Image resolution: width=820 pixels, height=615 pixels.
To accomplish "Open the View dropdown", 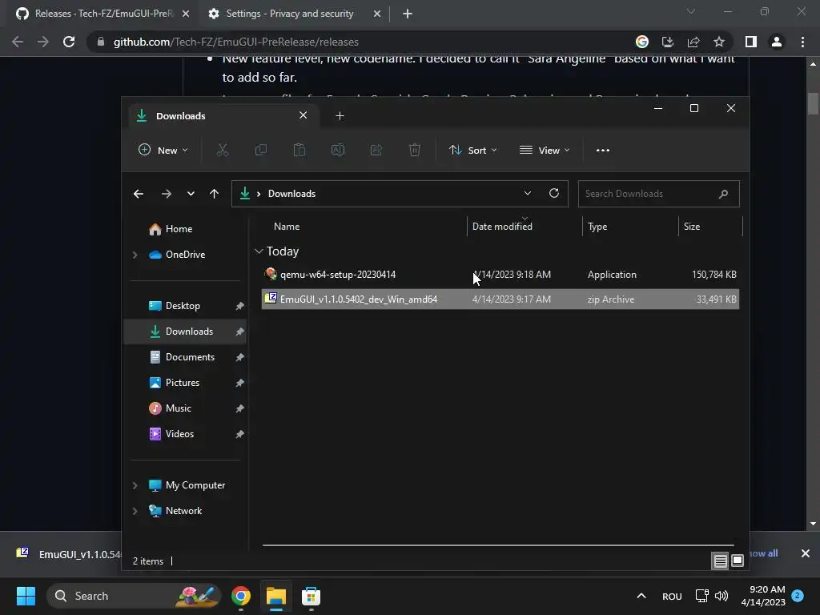I will (x=545, y=150).
